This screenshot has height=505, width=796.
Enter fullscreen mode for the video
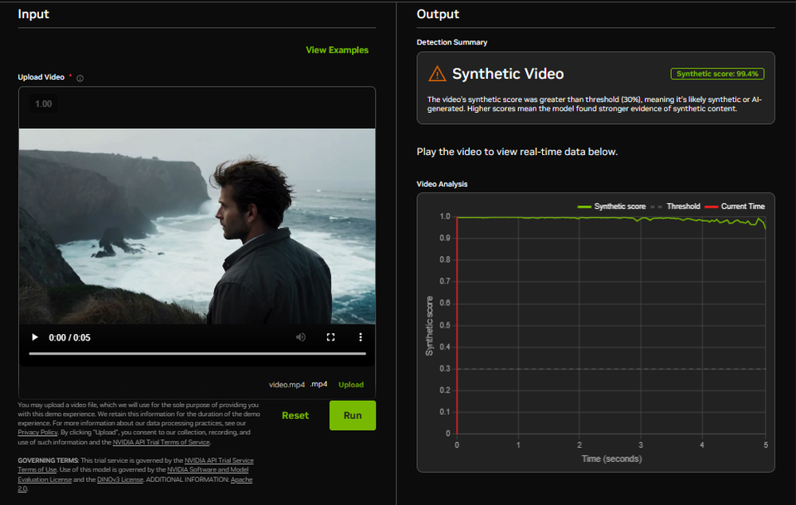[330, 337]
